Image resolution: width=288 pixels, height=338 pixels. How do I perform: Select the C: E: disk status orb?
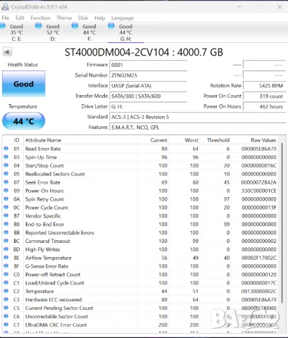point(3,26)
